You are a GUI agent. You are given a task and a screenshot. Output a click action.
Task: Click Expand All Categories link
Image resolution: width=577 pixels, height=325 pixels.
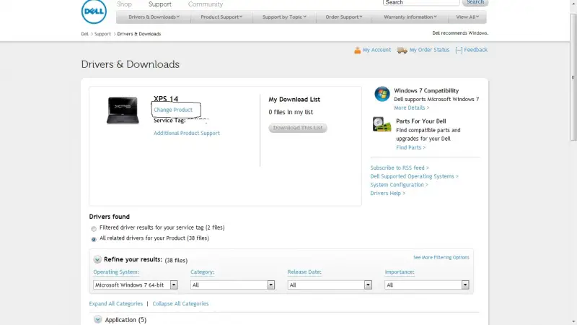point(115,303)
